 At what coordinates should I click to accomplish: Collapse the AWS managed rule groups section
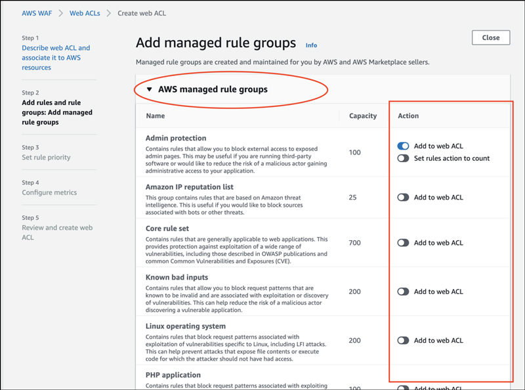(150, 89)
